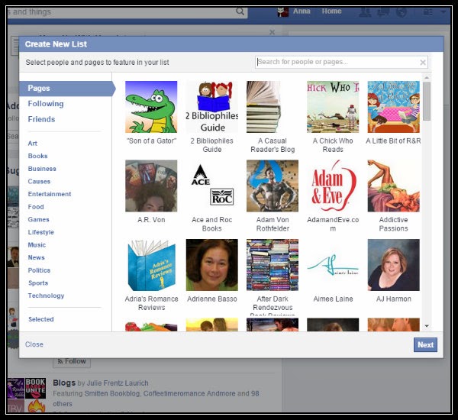Select A Casual Reader's Blog thumbnail

pyautogui.click(x=273, y=107)
